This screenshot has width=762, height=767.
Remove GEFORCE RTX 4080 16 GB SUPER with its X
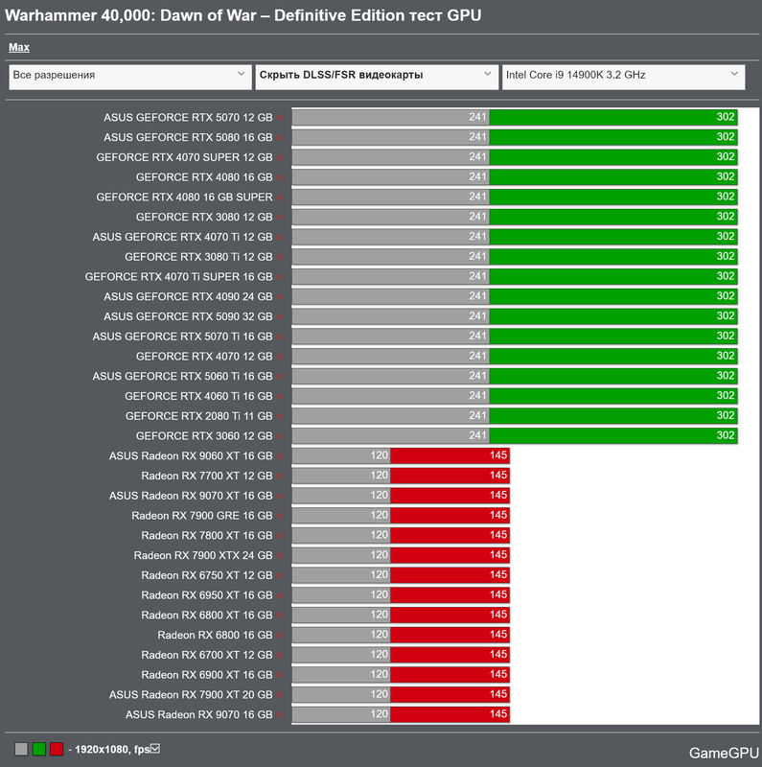coord(279,198)
